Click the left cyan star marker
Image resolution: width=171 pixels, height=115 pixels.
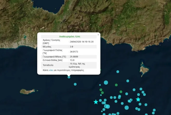point(96,102)
